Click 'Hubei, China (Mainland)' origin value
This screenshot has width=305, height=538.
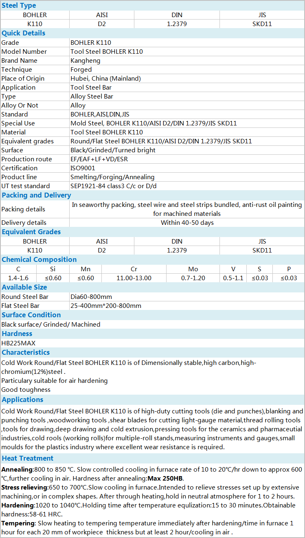(106, 78)
